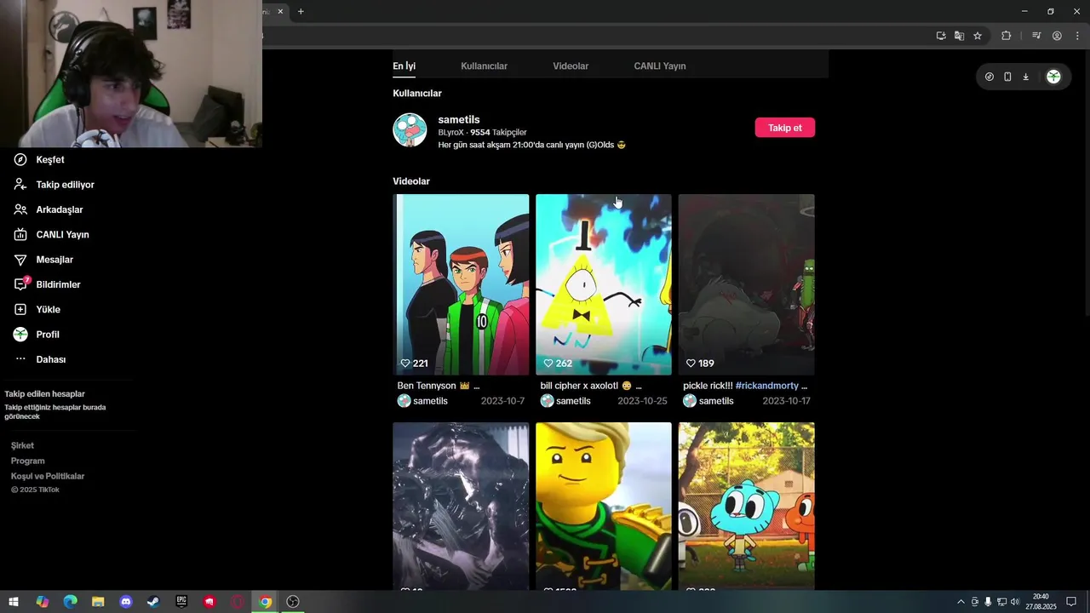Open Profil in the sidebar
The width and height of the screenshot is (1090, 613).
[x=47, y=335]
